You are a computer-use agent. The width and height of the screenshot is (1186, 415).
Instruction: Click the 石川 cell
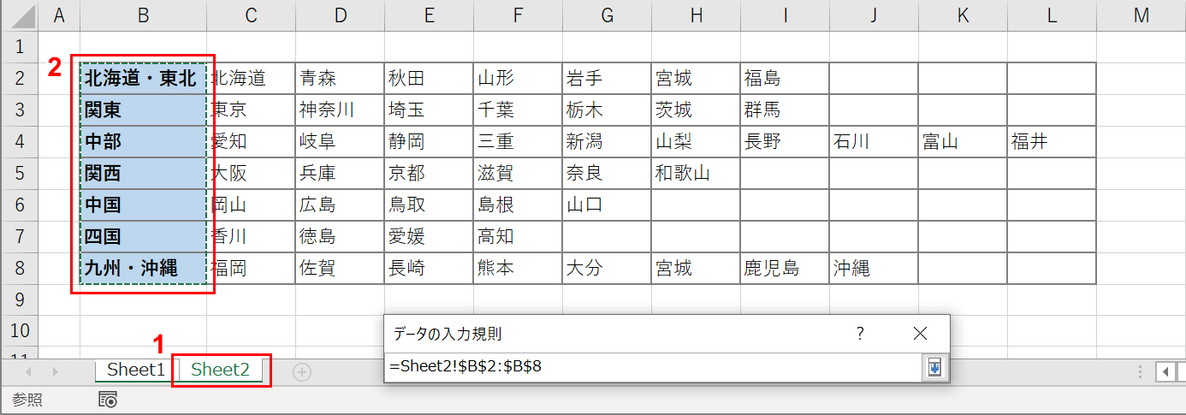click(874, 142)
